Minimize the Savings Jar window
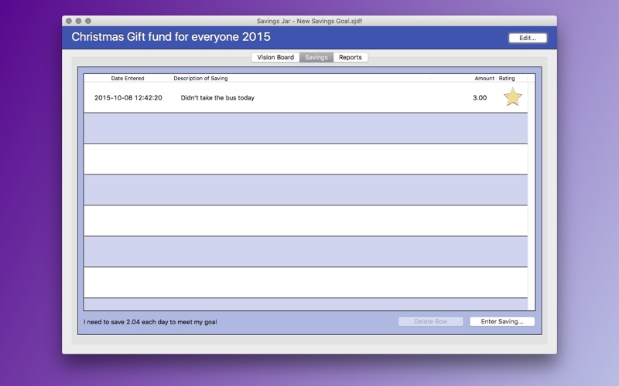 point(78,21)
